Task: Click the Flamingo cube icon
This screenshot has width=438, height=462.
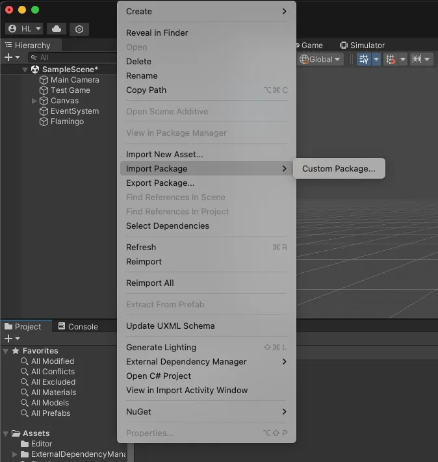Action: [44, 122]
